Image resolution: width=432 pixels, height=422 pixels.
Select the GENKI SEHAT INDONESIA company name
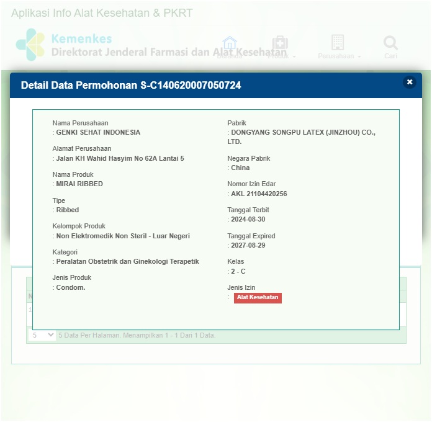(98, 132)
